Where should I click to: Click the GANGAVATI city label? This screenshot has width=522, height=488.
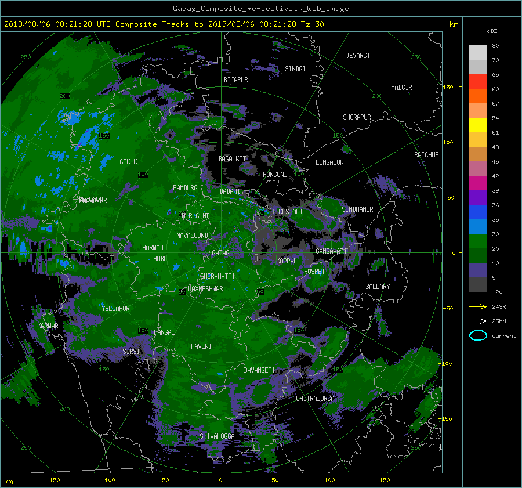tap(331, 251)
